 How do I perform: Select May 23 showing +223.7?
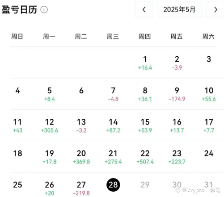pos(177,157)
